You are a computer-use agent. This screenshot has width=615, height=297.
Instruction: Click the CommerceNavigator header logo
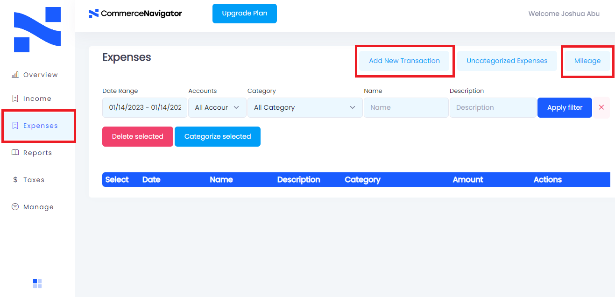click(135, 14)
